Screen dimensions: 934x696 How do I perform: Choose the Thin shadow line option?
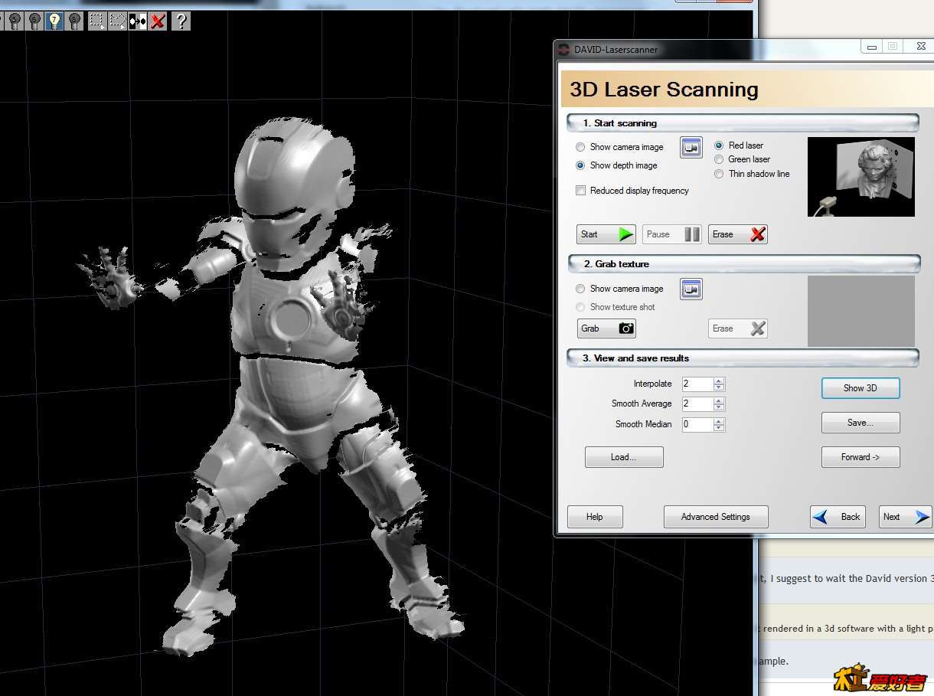tap(719, 174)
